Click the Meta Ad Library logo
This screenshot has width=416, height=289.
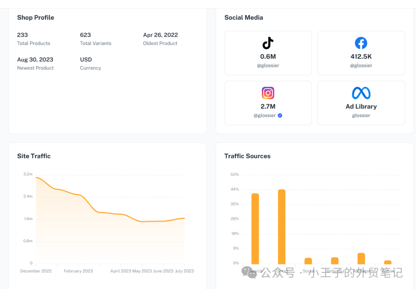pos(361,93)
